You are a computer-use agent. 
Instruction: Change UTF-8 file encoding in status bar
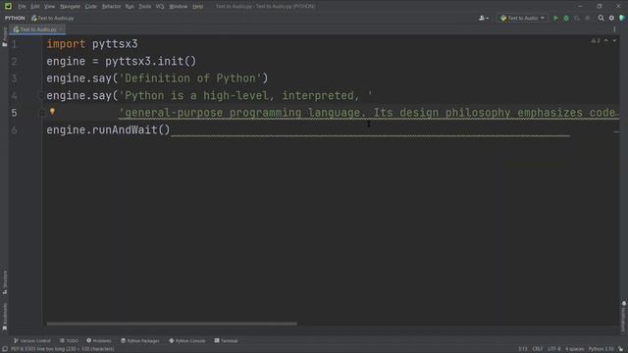pyautogui.click(x=554, y=349)
